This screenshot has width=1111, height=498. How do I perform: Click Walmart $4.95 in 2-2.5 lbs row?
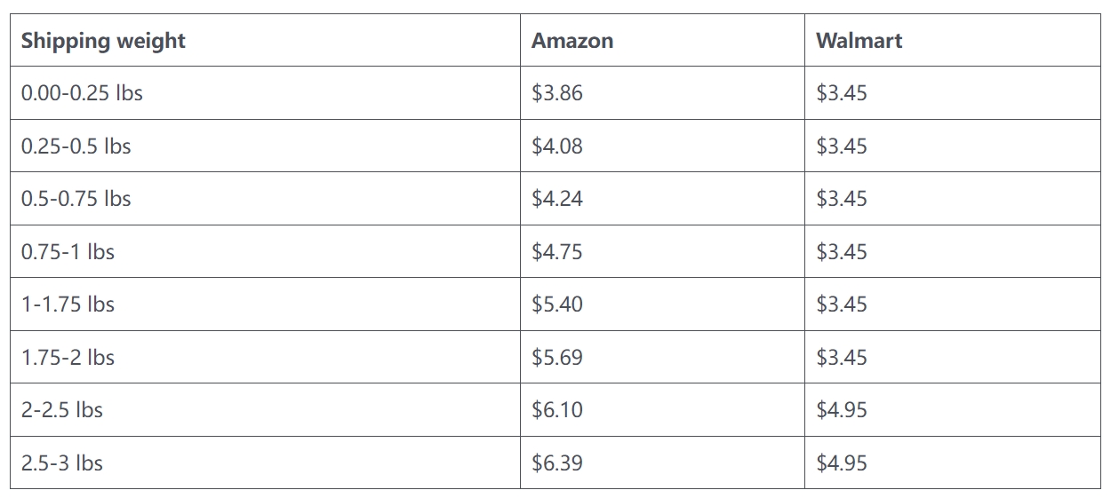click(x=842, y=409)
